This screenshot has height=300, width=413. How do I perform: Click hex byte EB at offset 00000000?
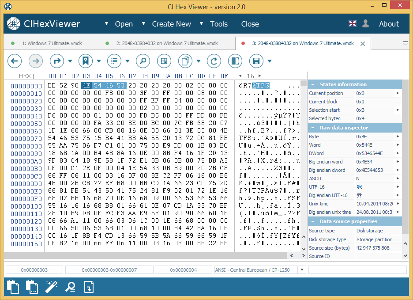52,85
